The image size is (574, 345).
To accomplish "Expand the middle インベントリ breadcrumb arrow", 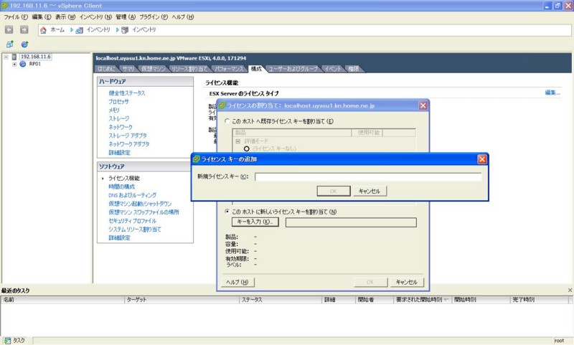I will click(118, 30).
